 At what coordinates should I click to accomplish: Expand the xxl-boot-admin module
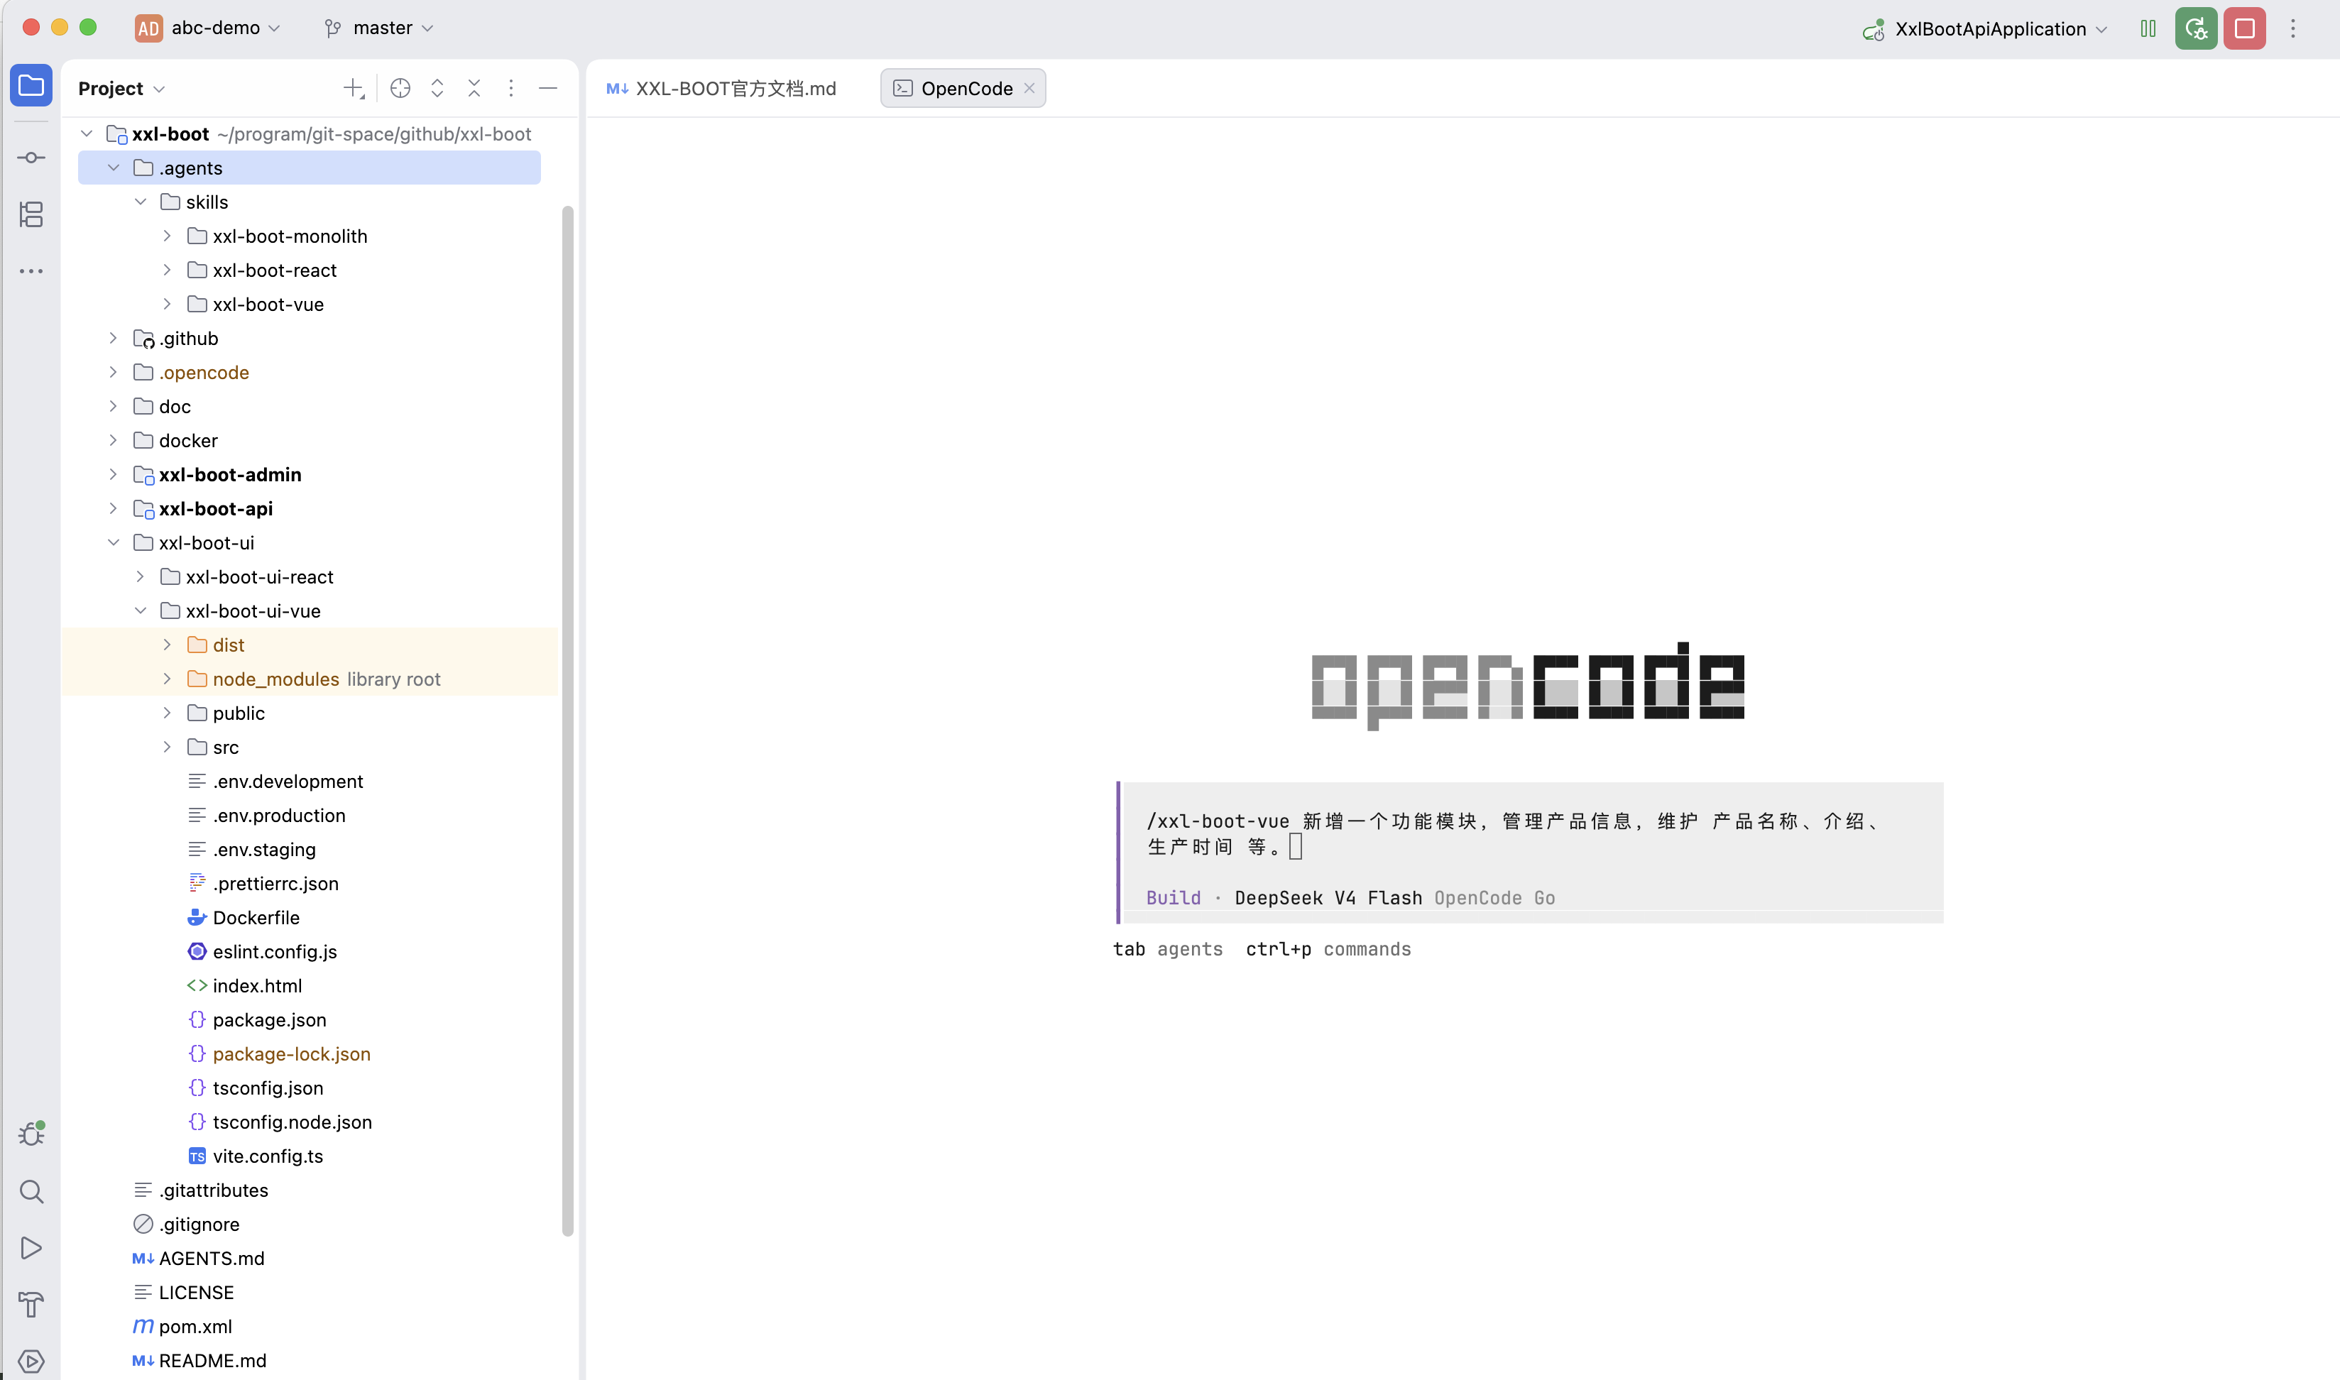[114, 475]
